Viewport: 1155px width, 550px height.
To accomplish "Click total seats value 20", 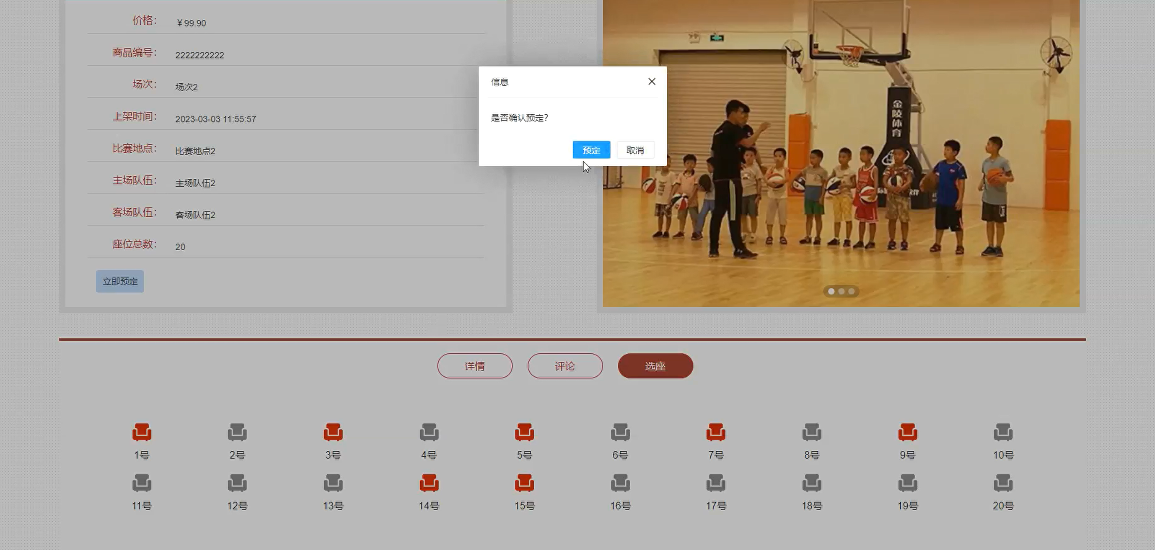I will [x=180, y=247].
